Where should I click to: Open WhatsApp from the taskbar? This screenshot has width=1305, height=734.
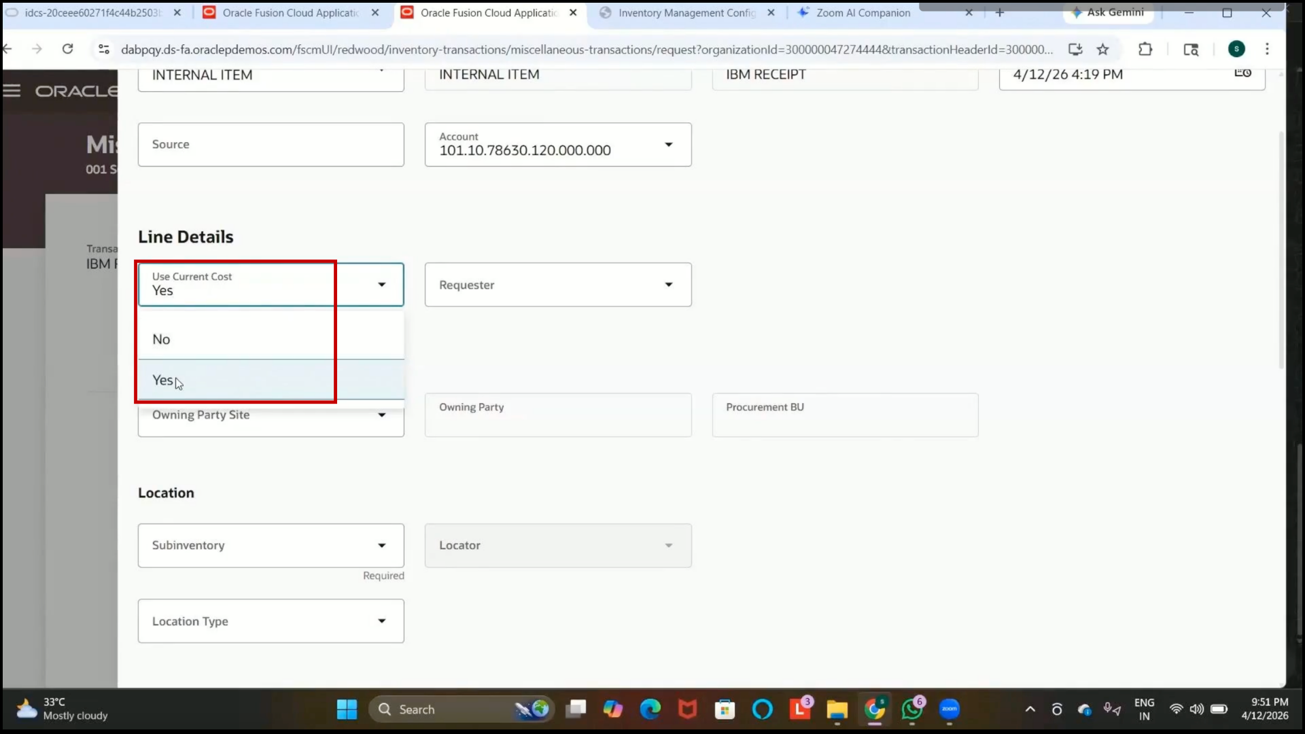[912, 710]
